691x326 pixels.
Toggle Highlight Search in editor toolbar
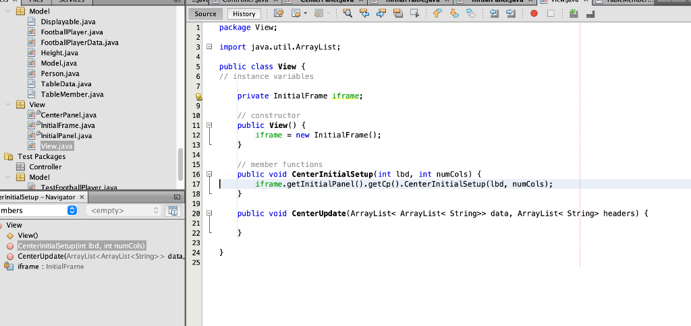pyautogui.click(x=398, y=13)
